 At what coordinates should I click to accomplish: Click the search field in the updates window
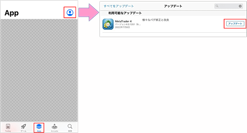[x=228, y=6]
